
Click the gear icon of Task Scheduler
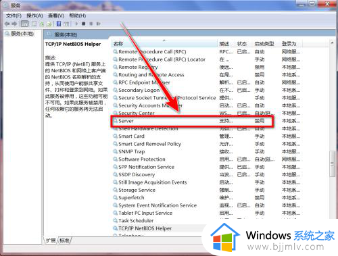coord(116,221)
